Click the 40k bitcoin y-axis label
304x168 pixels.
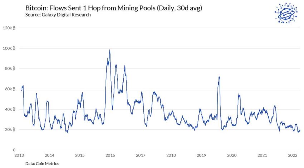pyautogui.click(x=10, y=110)
